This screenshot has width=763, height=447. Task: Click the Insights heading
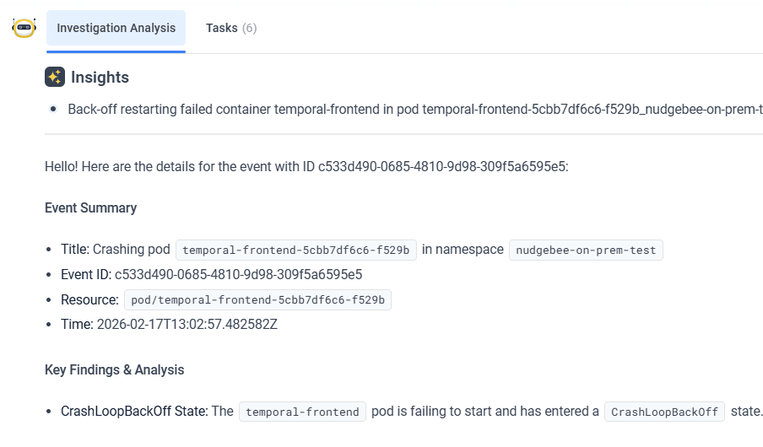[x=100, y=78]
